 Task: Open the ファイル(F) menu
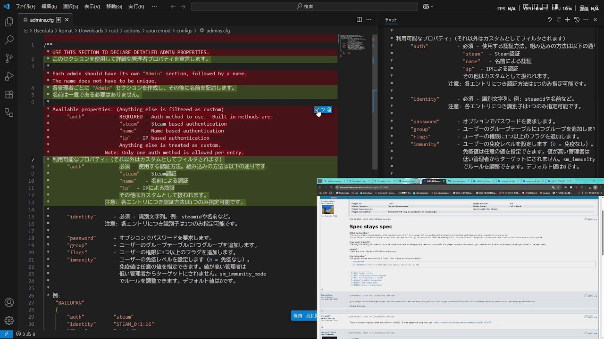(25, 7)
